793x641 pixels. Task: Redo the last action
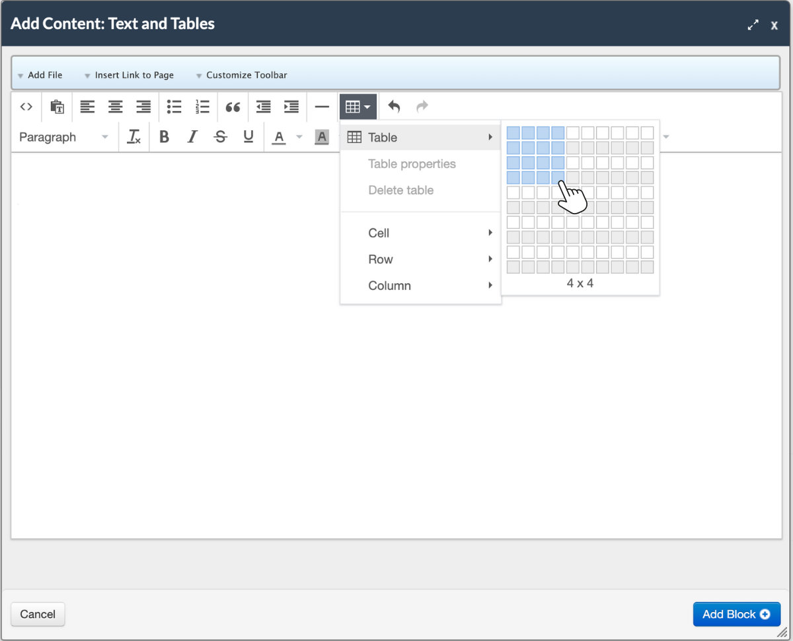(422, 107)
